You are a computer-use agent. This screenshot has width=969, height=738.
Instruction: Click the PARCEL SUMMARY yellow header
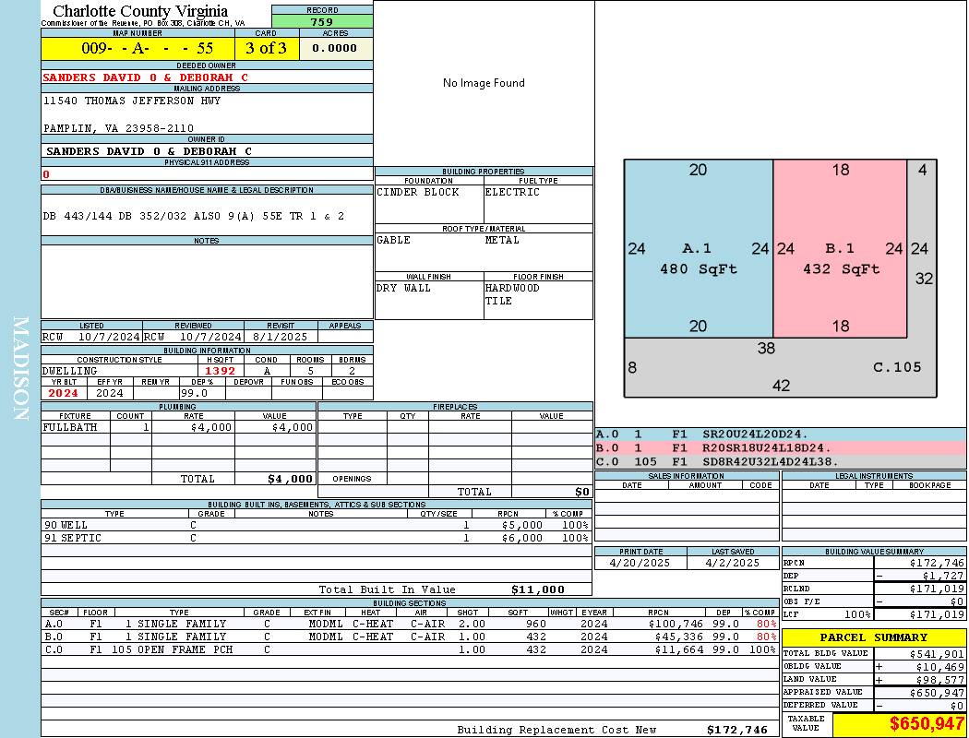coord(873,637)
